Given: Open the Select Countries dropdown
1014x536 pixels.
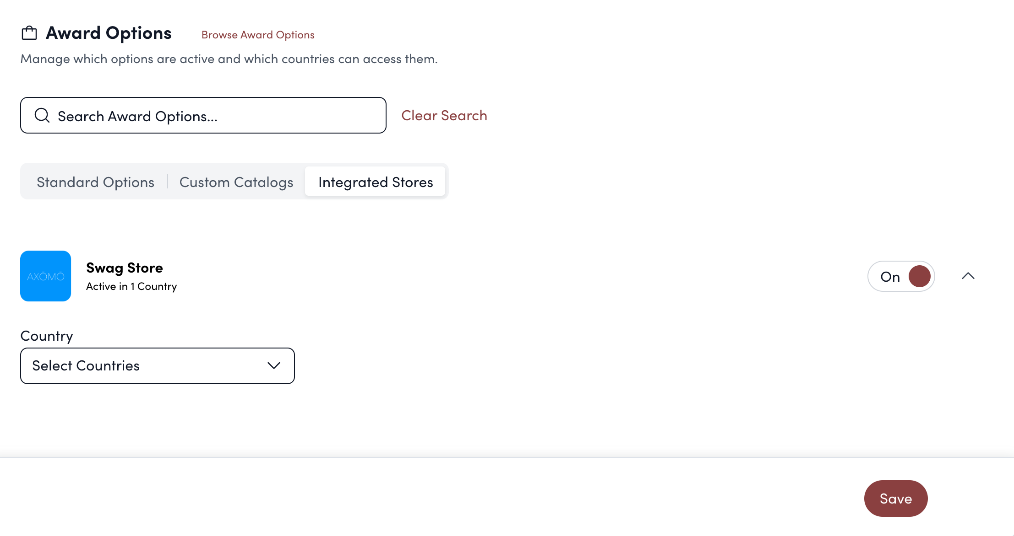Looking at the screenshot, I should coord(157,365).
